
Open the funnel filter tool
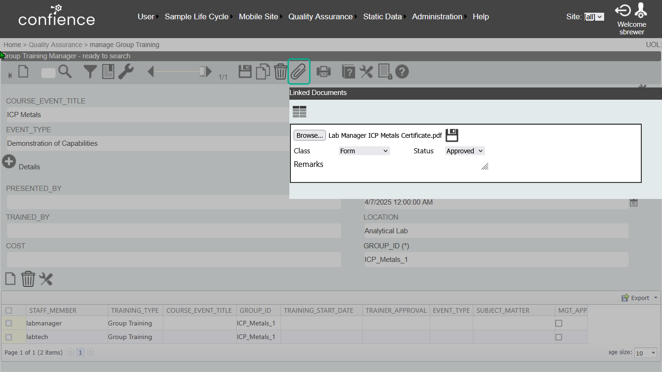pyautogui.click(x=90, y=71)
